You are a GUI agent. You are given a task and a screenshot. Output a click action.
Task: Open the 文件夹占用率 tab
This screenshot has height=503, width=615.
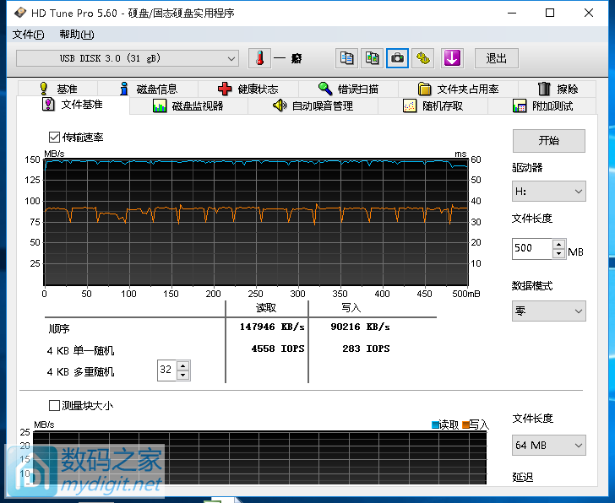pyautogui.click(x=458, y=89)
